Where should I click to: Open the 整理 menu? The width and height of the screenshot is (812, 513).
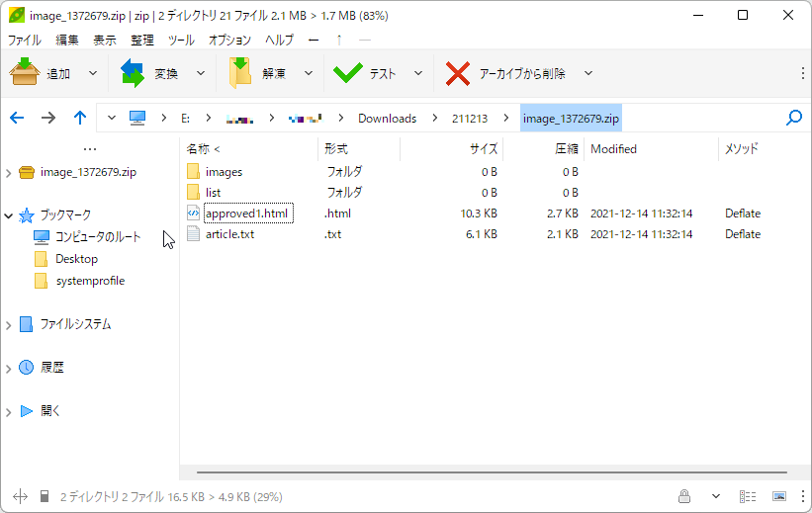click(x=142, y=40)
